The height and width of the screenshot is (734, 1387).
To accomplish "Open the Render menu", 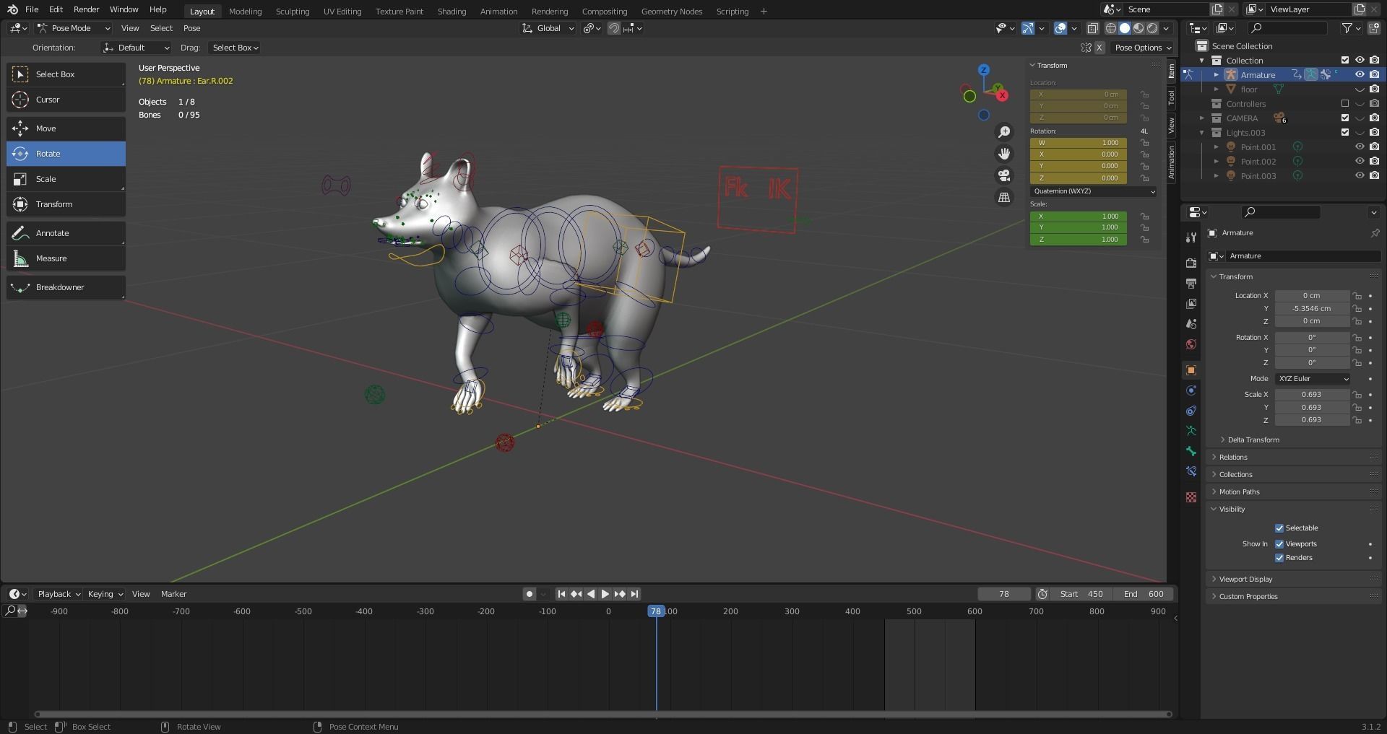I will [x=86, y=9].
